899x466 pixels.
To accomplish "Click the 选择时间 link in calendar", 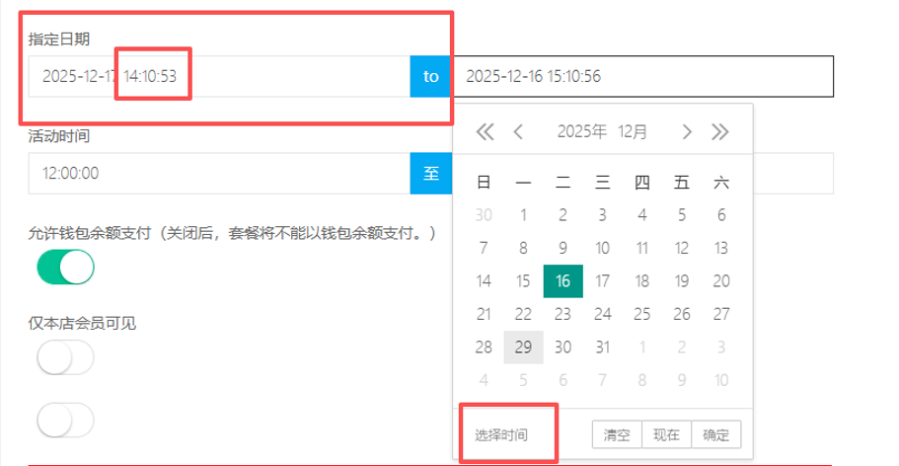I will click(501, 435).
